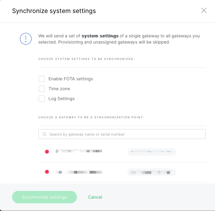Click the Synchronize settings button
Screen dimensions: 215x211
(x=44, y=197)
